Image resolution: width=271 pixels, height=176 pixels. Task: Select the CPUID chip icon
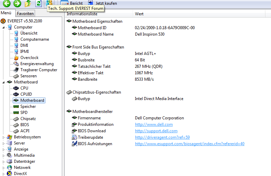pos(16,94)
